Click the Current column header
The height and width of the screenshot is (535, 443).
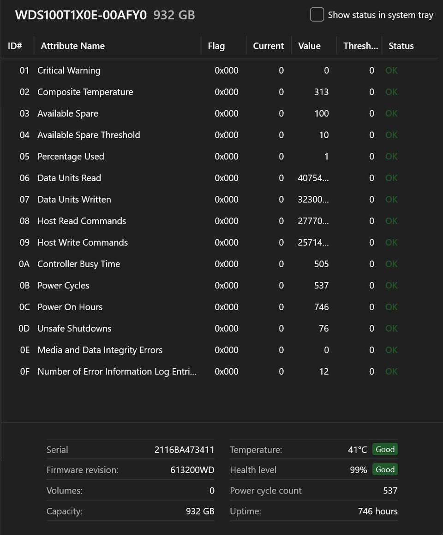(x=268, y=46)
